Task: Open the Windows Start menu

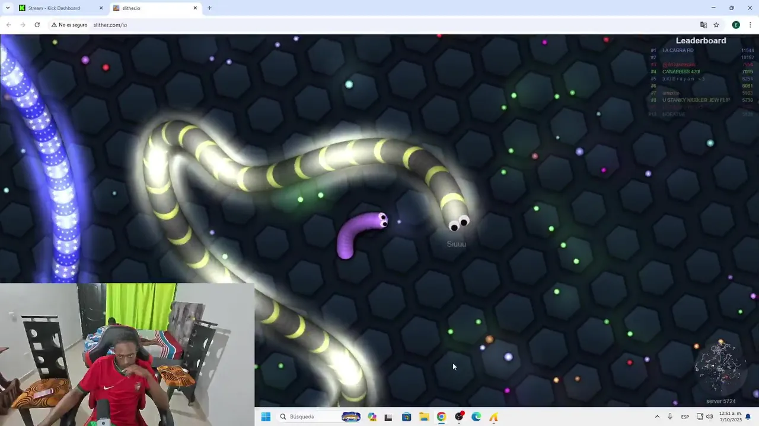Action: click(266, 417)
